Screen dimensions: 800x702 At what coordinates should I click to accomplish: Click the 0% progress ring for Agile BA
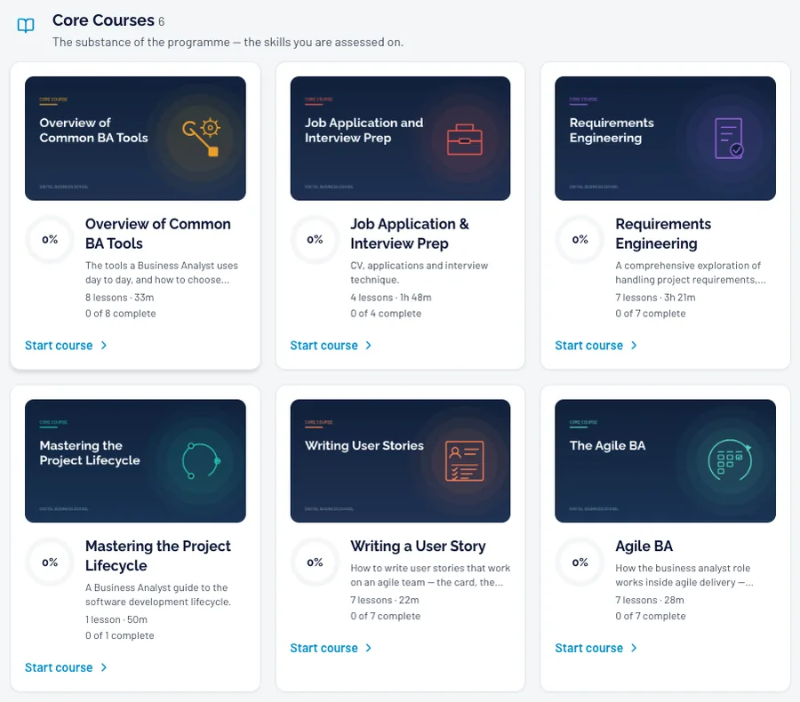point(580,562)
